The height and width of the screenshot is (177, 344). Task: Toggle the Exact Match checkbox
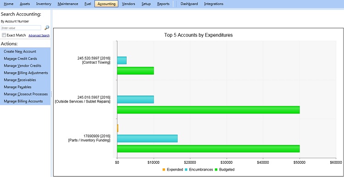(x=4, y=35)
